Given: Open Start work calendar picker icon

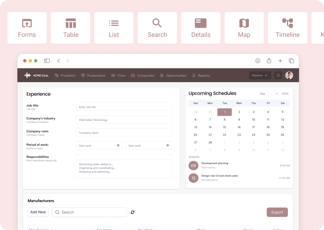Looking at the screenshot, I should [118, 145].
